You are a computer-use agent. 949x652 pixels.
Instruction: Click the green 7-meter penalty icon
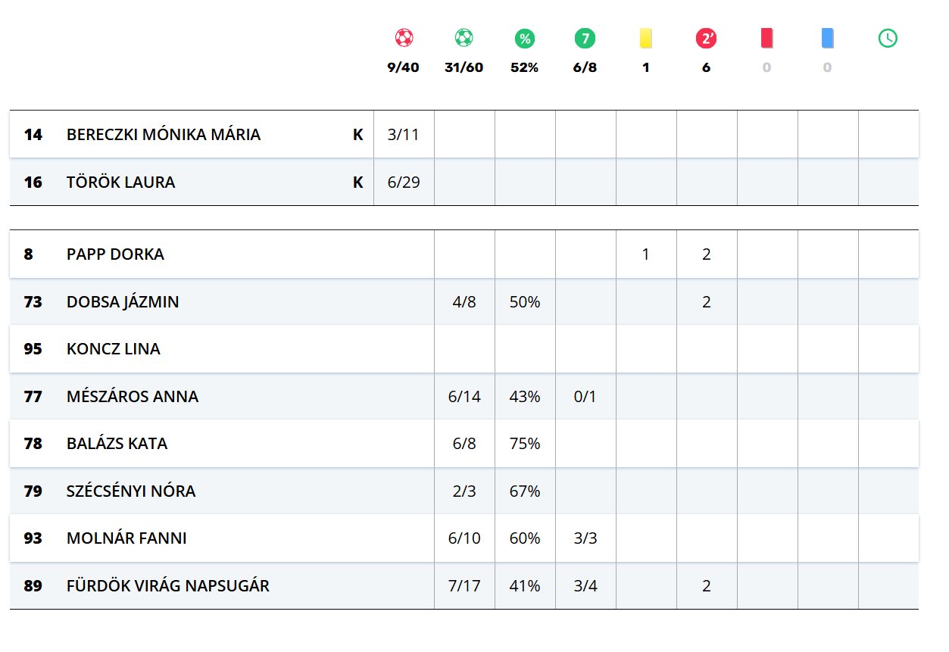585,38
